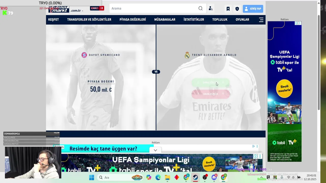The height and width of the screenshot is (183, 326).
Task: Switch to Chrome window with H profile
Action: click(x=224, y=177)
